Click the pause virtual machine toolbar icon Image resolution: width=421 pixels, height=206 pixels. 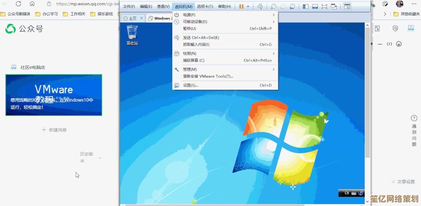pos(241,7)
